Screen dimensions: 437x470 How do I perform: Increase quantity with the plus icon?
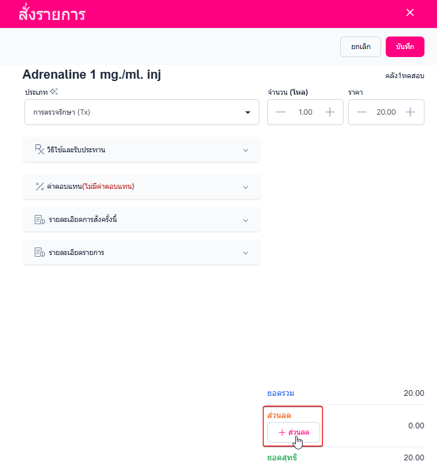coord(330,112)
